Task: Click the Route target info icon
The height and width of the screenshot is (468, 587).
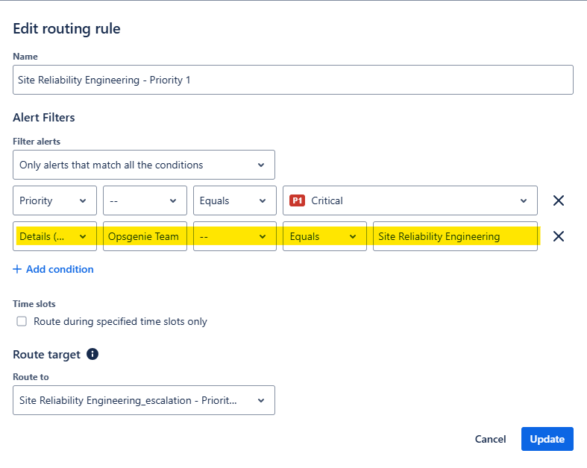Action: (x=92, y=354)
